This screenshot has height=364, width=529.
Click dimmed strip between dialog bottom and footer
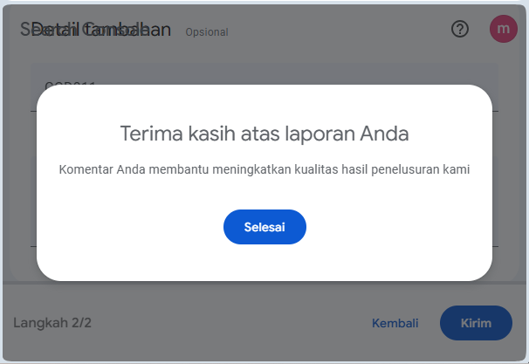(x=264, y=283)
